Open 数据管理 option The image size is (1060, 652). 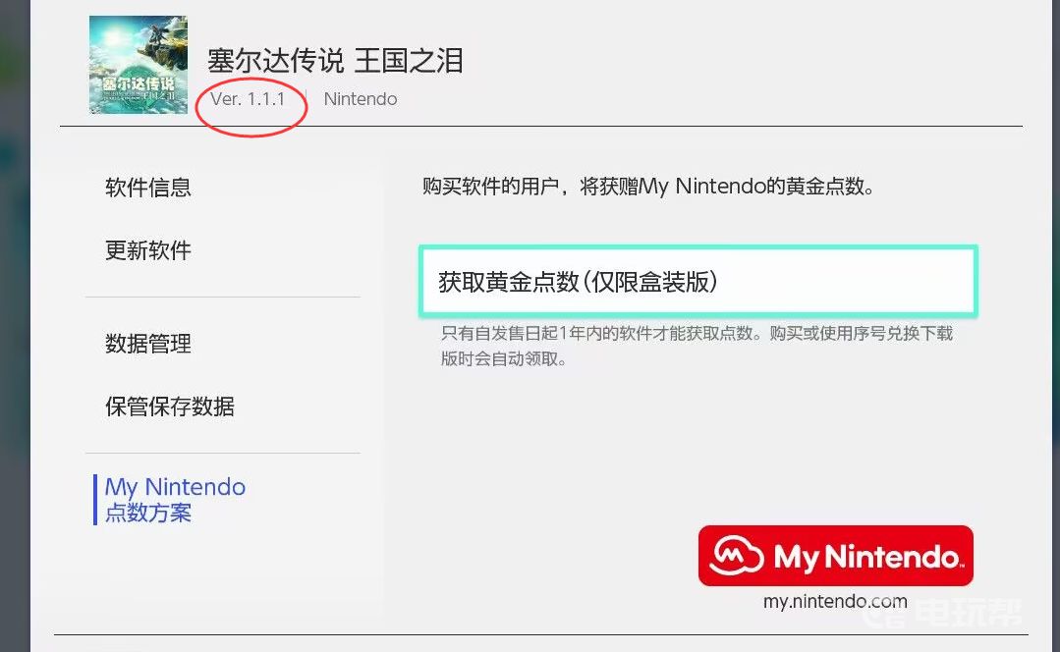pyautogui.click(x=148, y=344)
